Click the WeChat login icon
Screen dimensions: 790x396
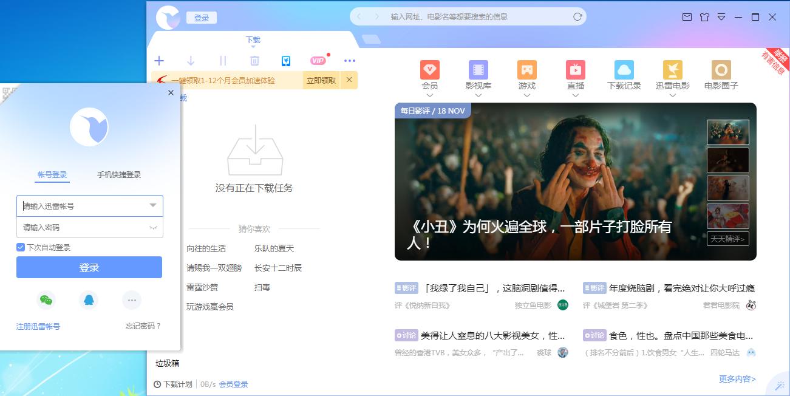point(46,300)
